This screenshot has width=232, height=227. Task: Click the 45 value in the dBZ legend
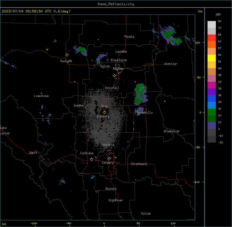point(220,75)
